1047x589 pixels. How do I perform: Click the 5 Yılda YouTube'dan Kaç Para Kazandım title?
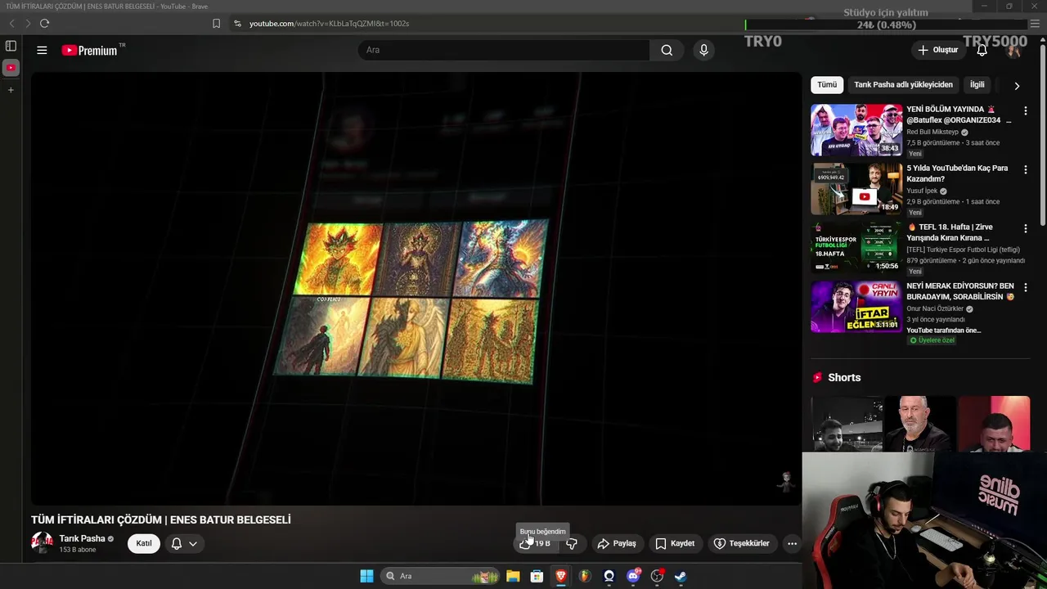[957, 173]
